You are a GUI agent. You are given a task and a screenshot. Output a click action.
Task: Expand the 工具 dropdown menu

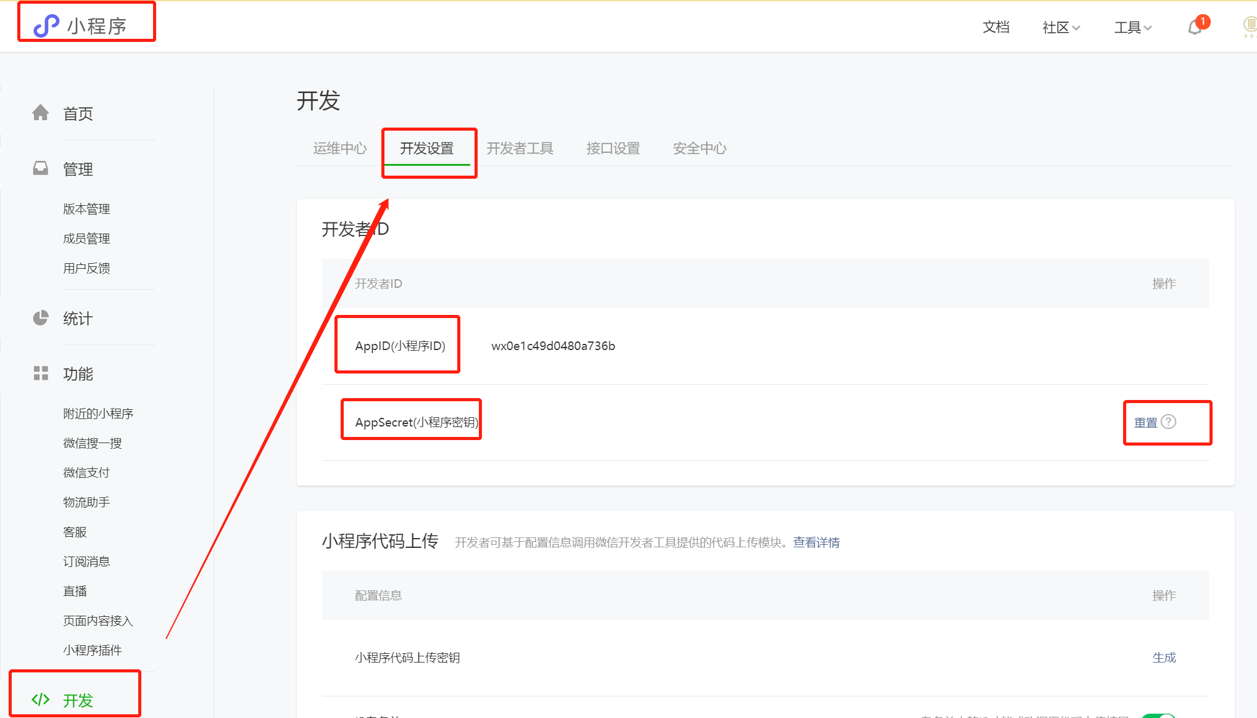point(1133,27)
